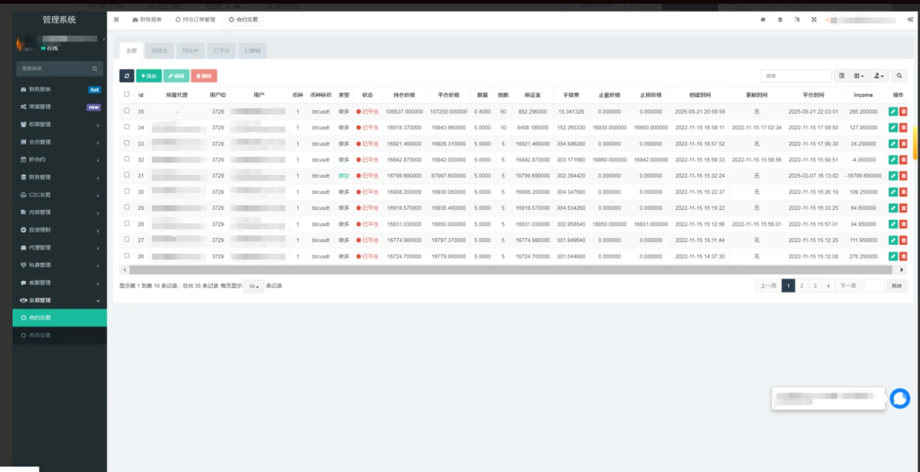Click the home icon in top bar
This screenshot has width=920, height=472.
pyautogui.click(x=763, y=20)
